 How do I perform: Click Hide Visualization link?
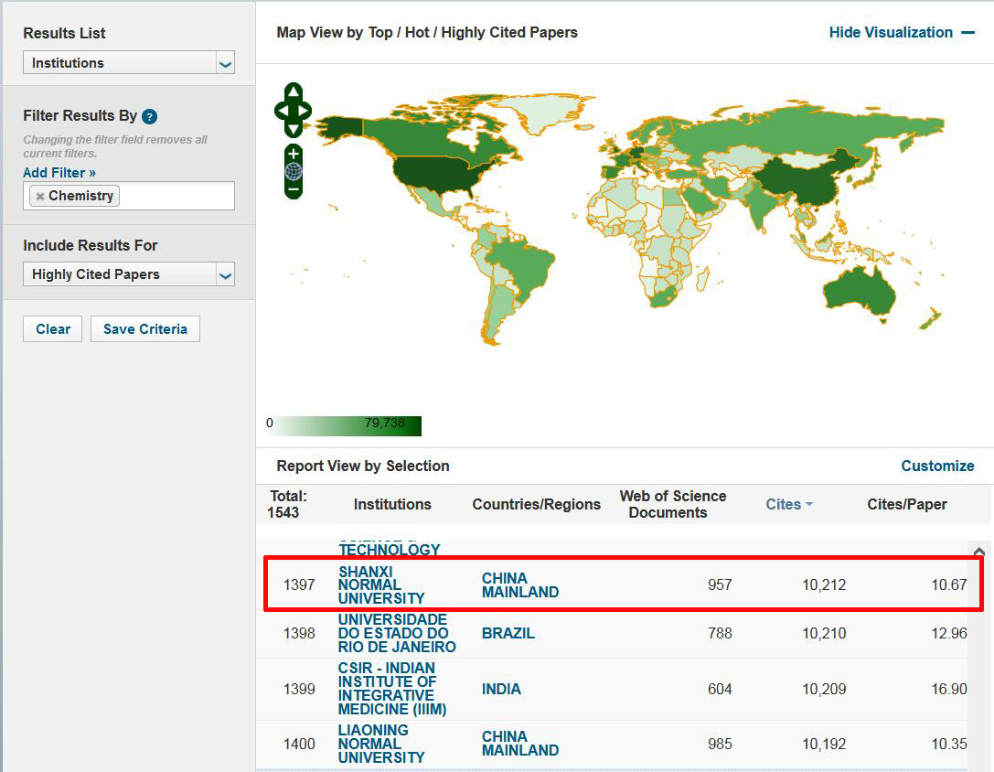[x=891, y=32]
